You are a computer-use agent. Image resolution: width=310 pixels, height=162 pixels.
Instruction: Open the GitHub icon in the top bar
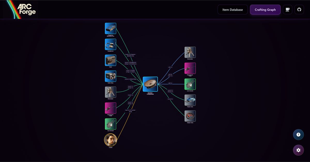click(x=299, y=9)
